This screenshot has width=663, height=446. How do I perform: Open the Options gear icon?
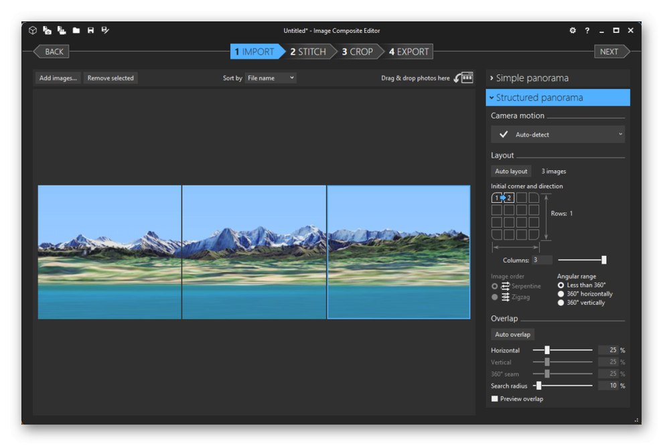pyautogui.click(x=573, y=30)
